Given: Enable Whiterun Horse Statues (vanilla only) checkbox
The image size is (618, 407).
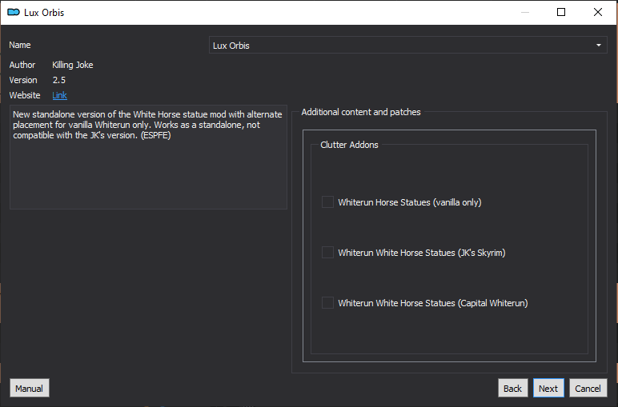Looking at the screenshot, I should coord(327,202).
